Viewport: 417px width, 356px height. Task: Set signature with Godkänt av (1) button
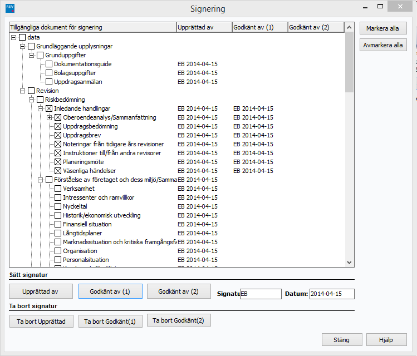[110, 291]
